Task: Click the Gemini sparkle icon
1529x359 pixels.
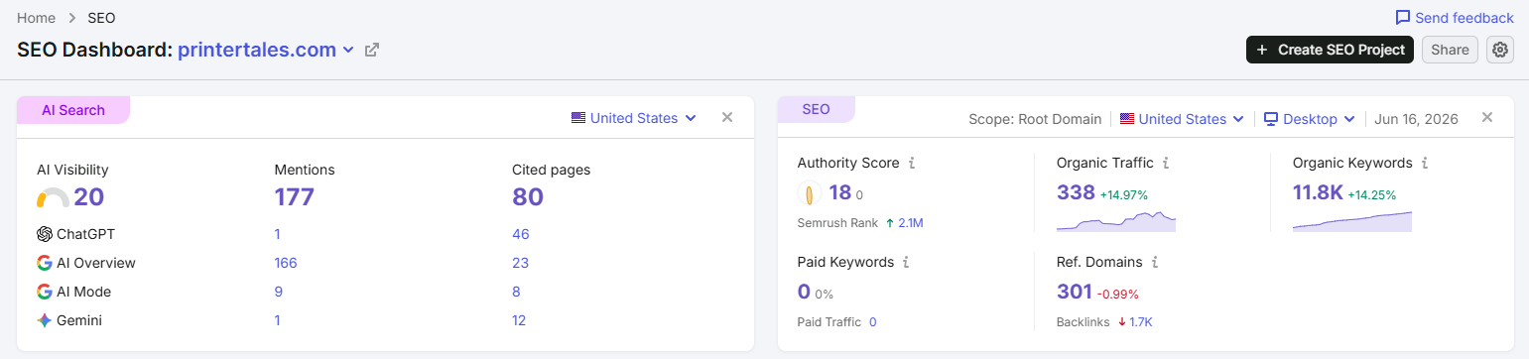Action: click(45, 320)
